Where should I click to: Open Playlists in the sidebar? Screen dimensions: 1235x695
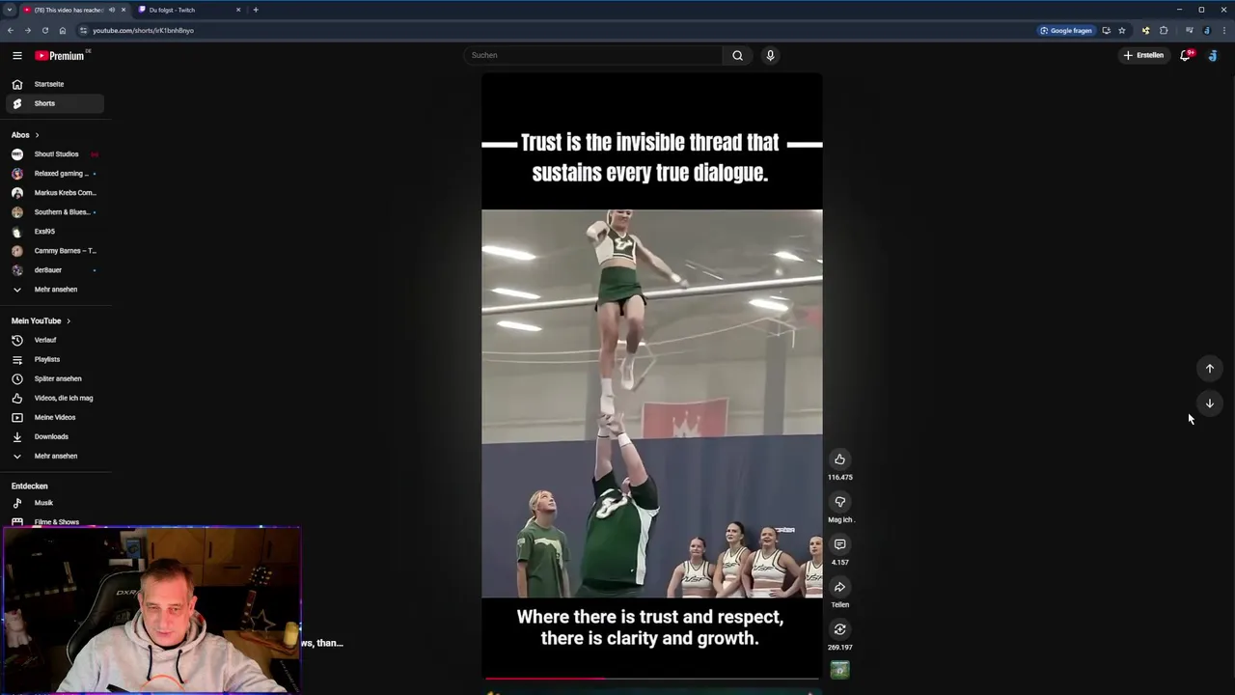(54, 359)
